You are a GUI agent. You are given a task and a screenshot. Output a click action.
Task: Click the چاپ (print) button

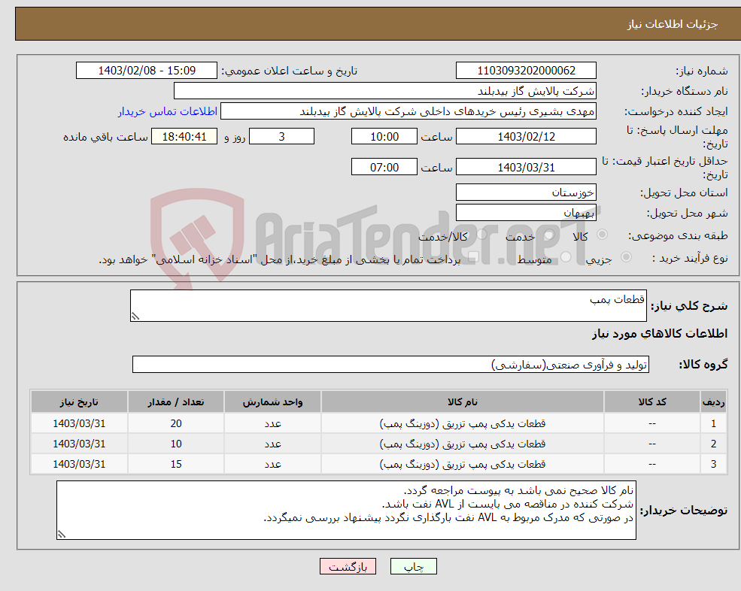tap(414, 566)
